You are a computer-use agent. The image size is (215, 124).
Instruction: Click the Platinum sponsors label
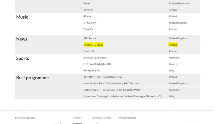[25, 118]
